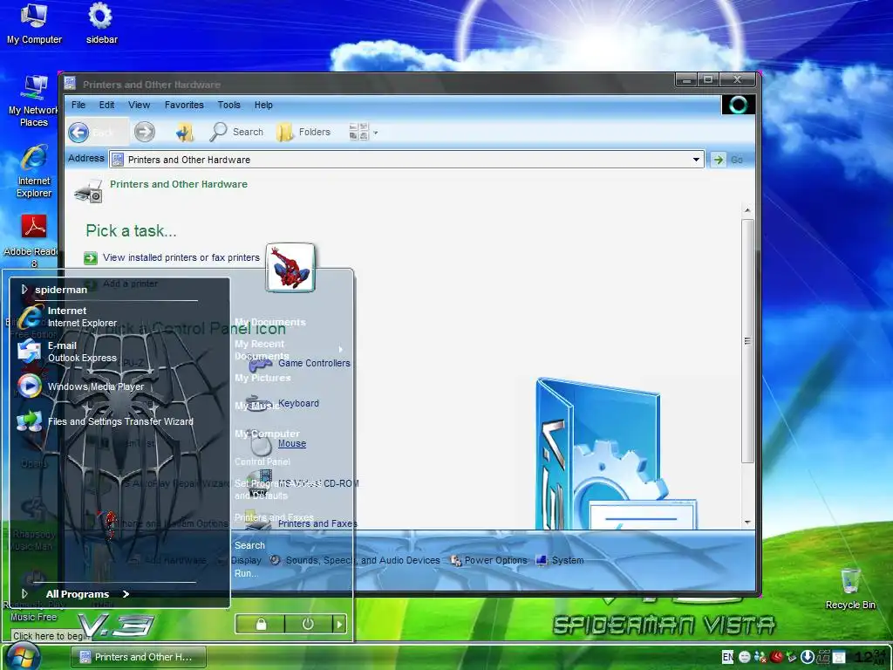893x670 pixels.
Task: Open the Help menu
Action: [x=263, y=105]
